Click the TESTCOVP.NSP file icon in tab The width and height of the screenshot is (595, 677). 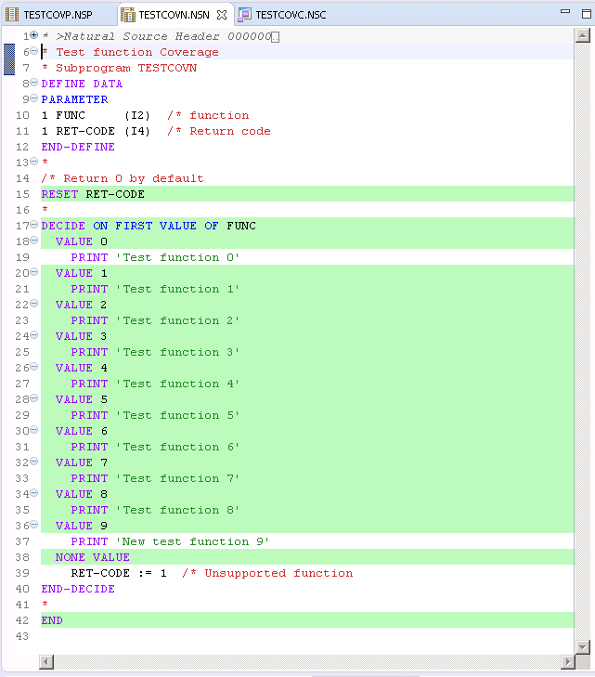pos(13,15)
